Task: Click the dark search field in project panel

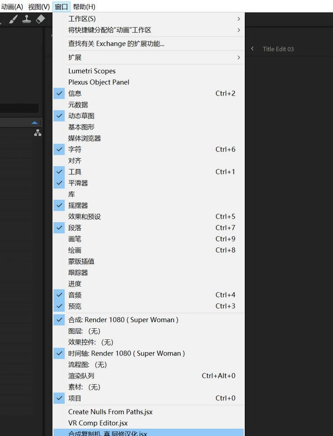Action: (x=19, y=108)
